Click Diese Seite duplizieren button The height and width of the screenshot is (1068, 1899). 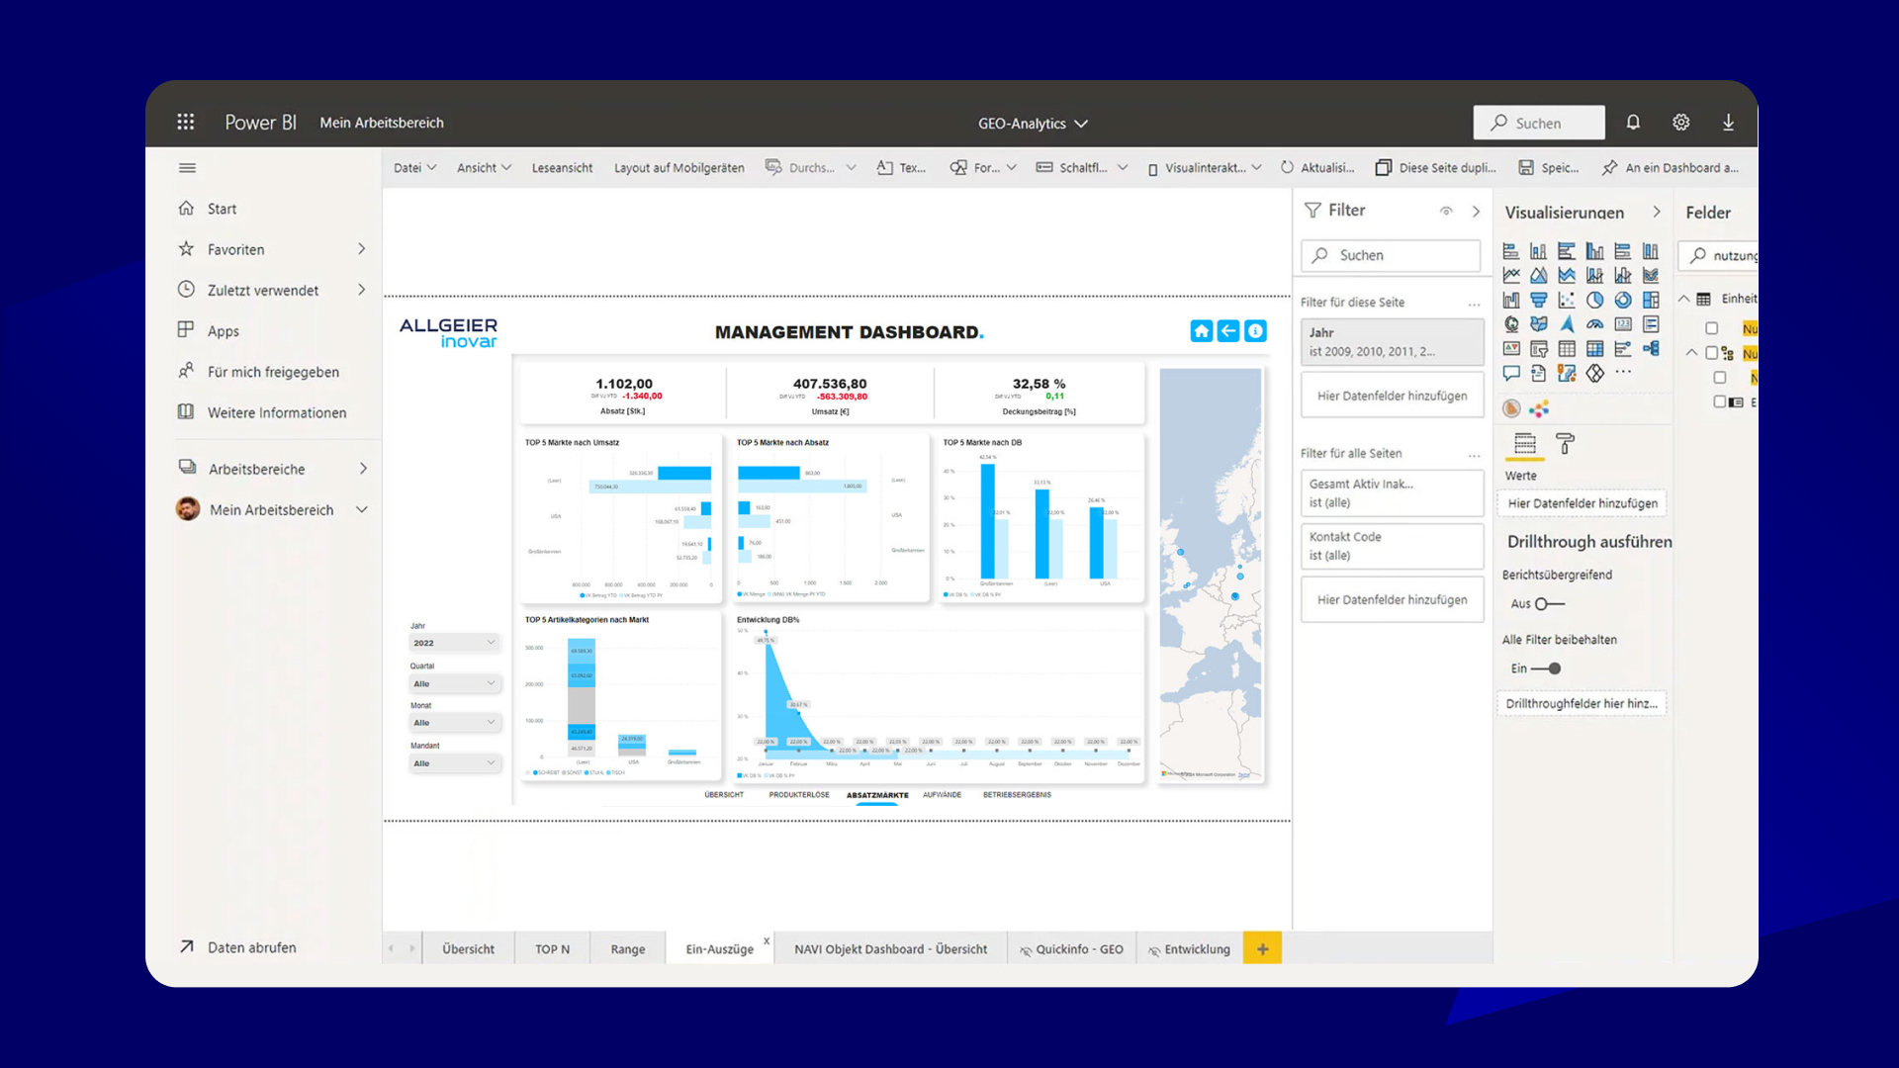[1436, 168]
